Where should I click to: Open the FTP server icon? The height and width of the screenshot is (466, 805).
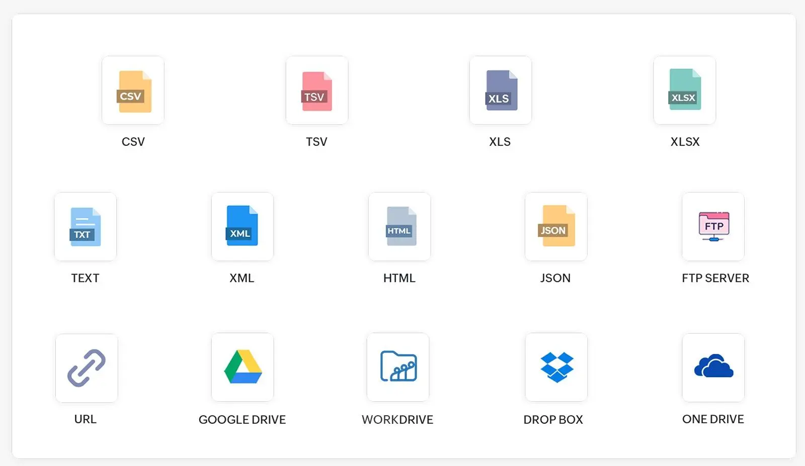point(713,227)
